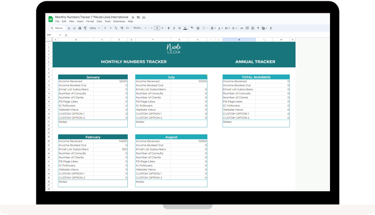This screenshot has height=215, width=375.
Task: Decrease the font size
Action: click(152, 28)
